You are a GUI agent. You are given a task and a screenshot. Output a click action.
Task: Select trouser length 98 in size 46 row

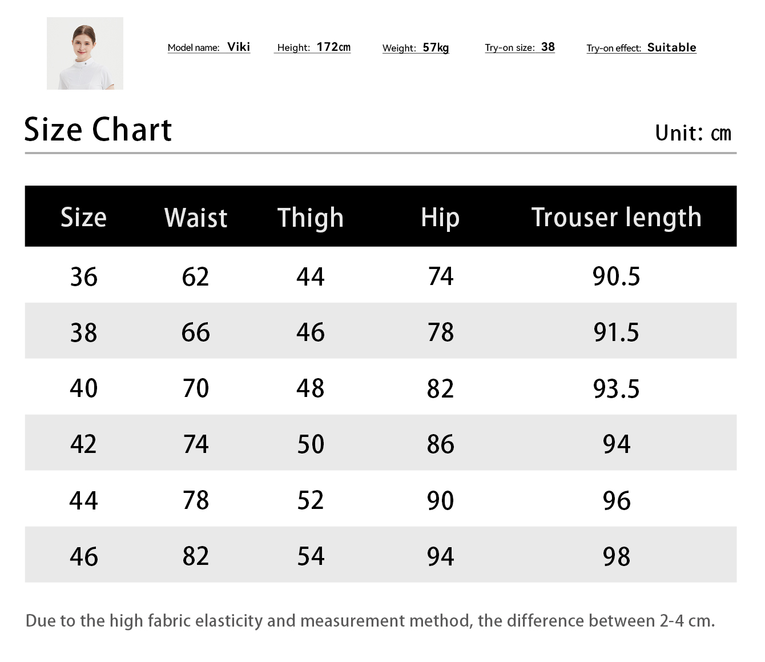pos(616,556)
